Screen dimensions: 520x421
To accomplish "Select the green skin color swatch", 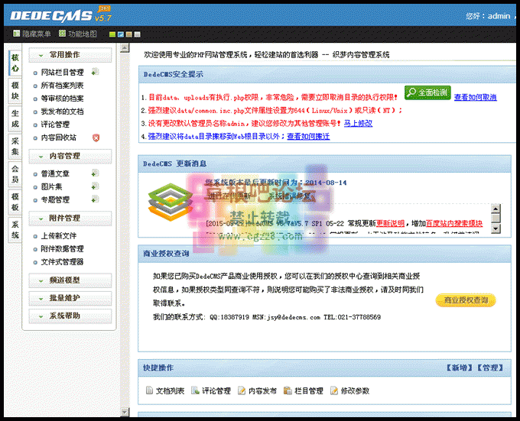I will point(112,34).
